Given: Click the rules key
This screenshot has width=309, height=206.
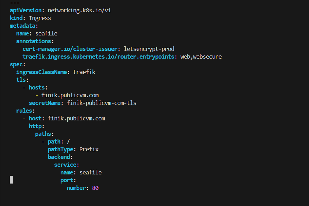Looking at the screenshot, I should (x=24, y=111).
